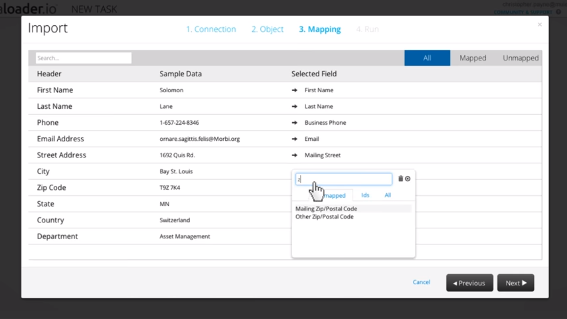
Task: Delete the City field mapping via trash icon
Action: tap(400, 179)
